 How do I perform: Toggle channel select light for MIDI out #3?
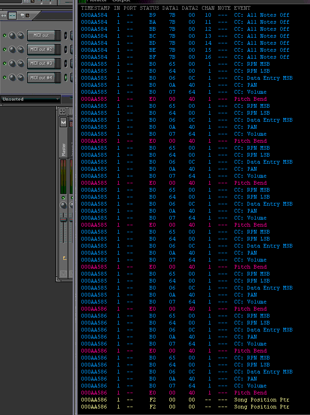66,63
